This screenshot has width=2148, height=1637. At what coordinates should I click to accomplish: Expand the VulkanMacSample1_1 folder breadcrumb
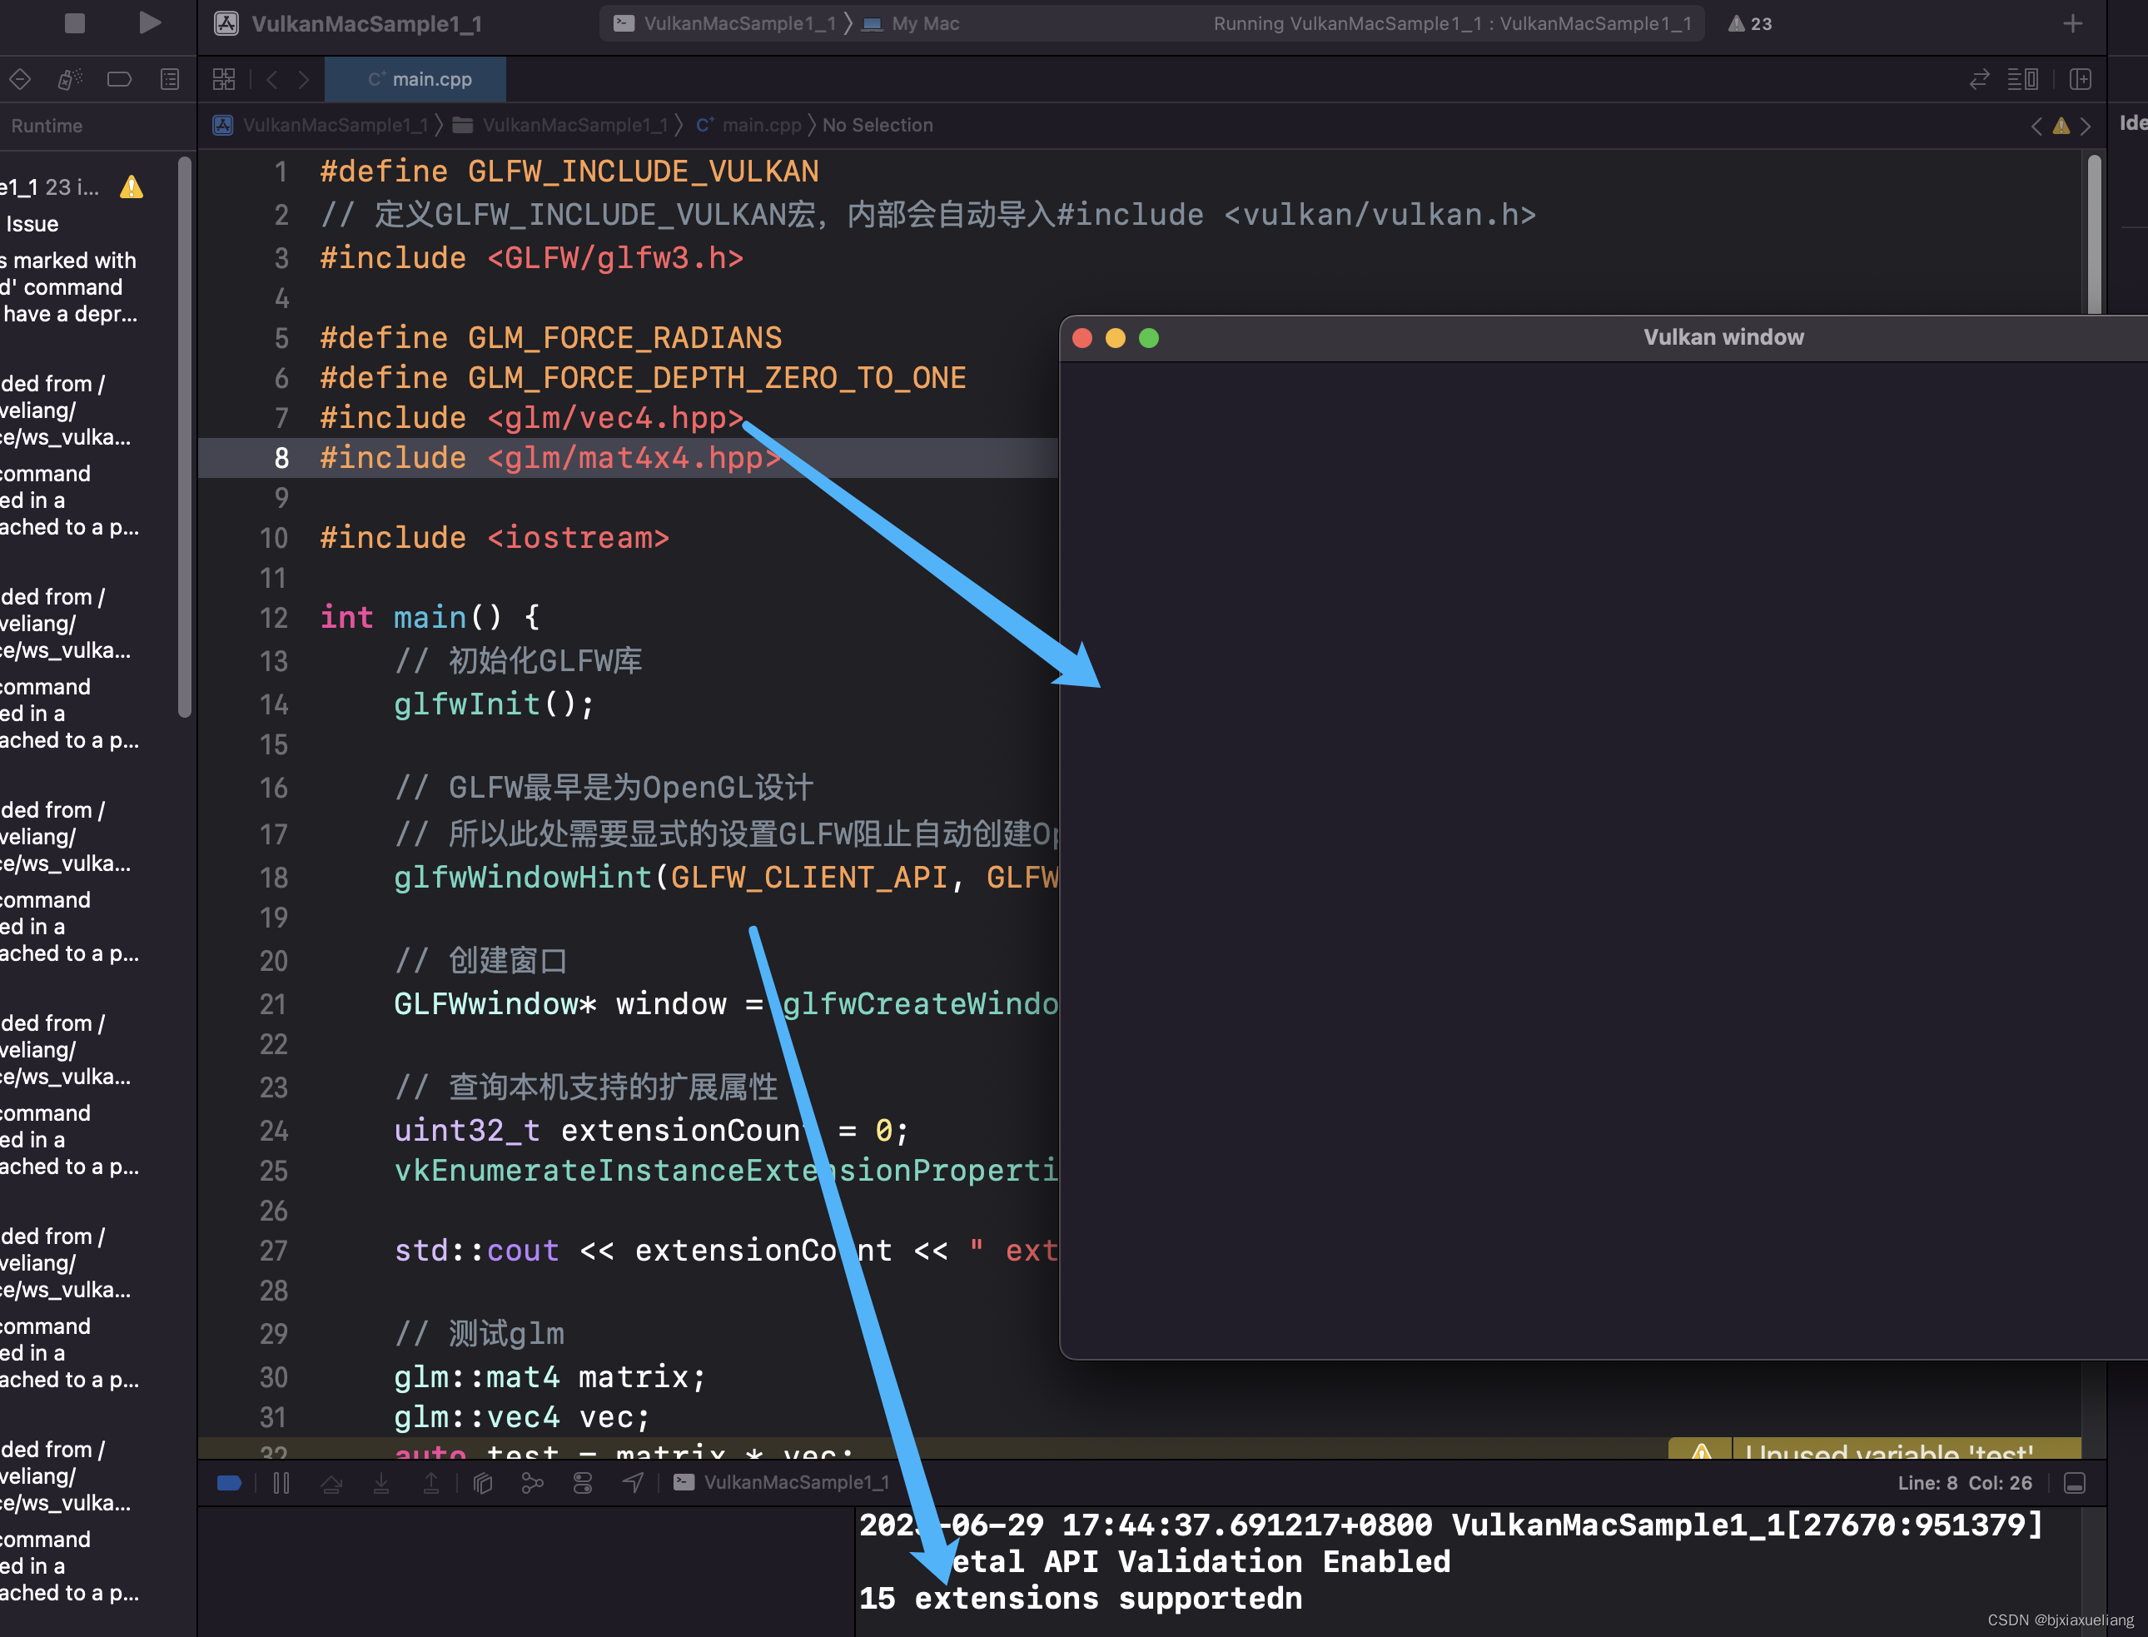[x=574, y=125]
